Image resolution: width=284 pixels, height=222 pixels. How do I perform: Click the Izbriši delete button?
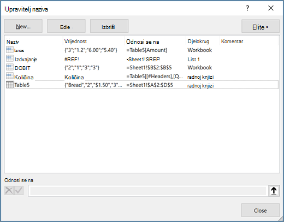click(x=109, y=26)
